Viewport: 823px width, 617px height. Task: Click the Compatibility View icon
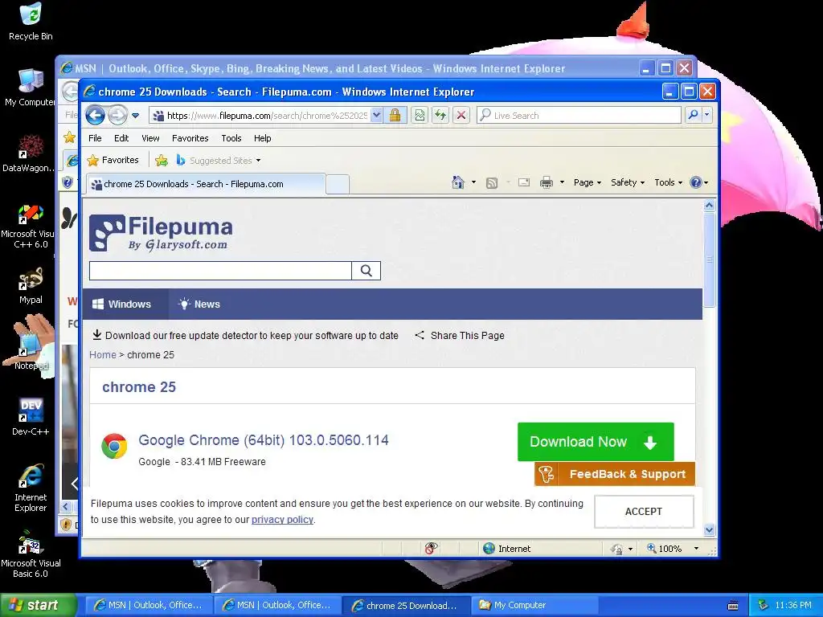420,116
